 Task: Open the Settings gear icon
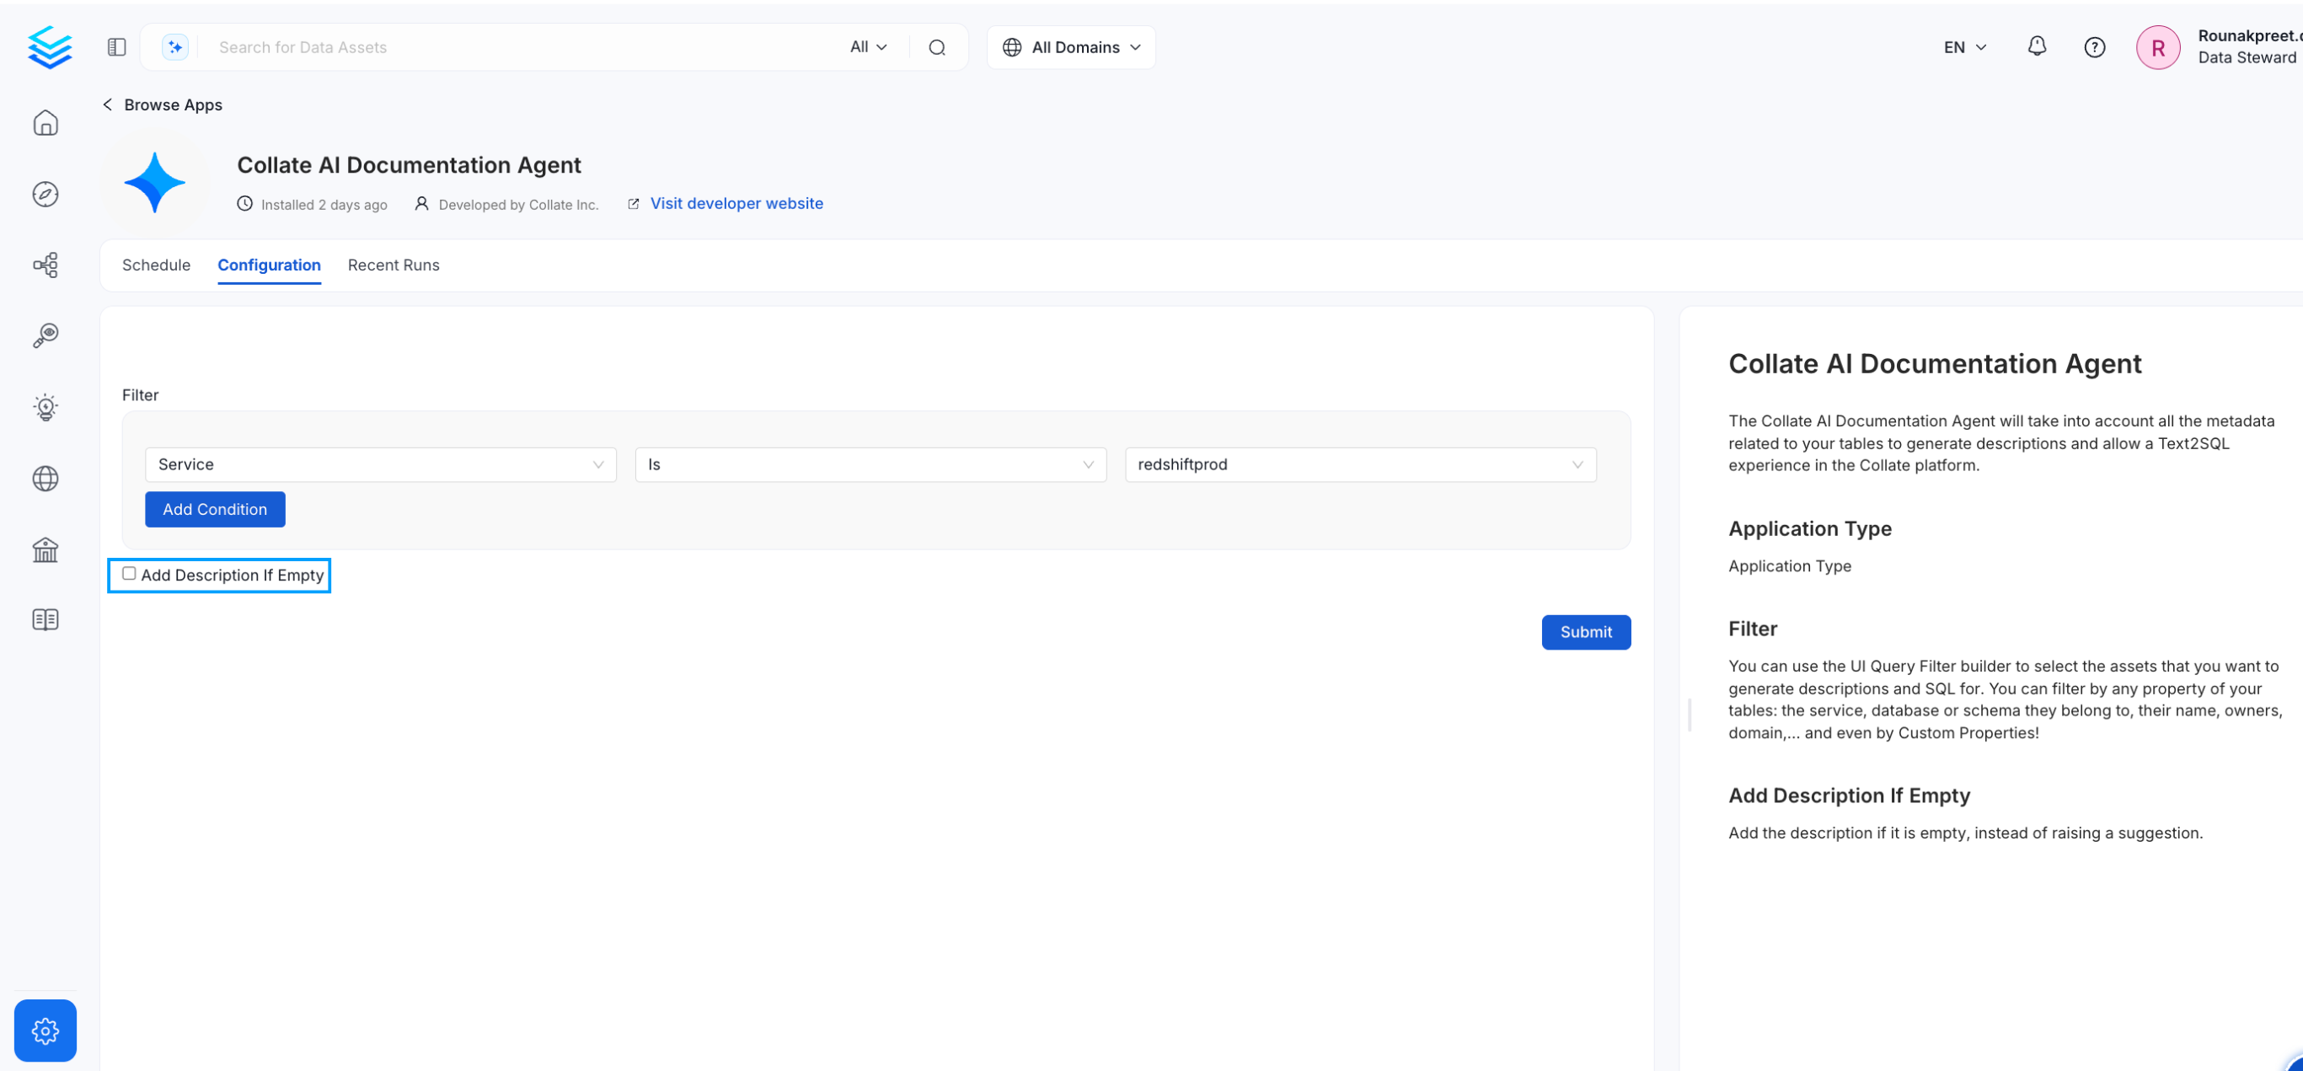pyautogui.click(x=46, y=1030)
